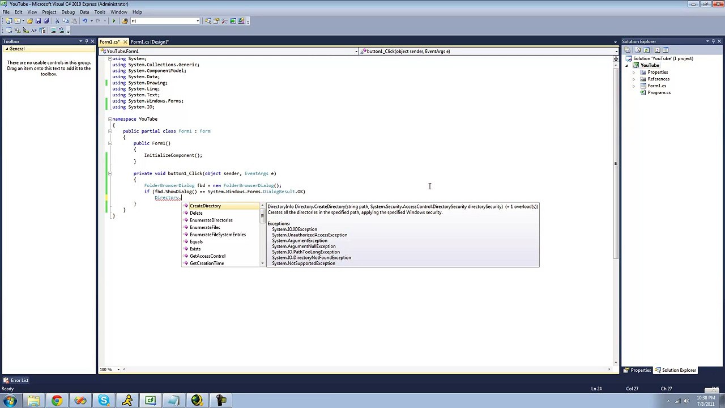Open the Help menu
Viewport: 725px width, 408px height.
[137, 12]
